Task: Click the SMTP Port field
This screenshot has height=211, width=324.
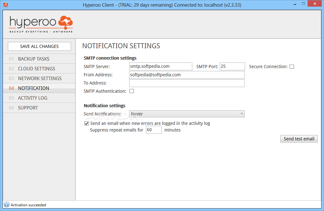Action: click(232, 67)
